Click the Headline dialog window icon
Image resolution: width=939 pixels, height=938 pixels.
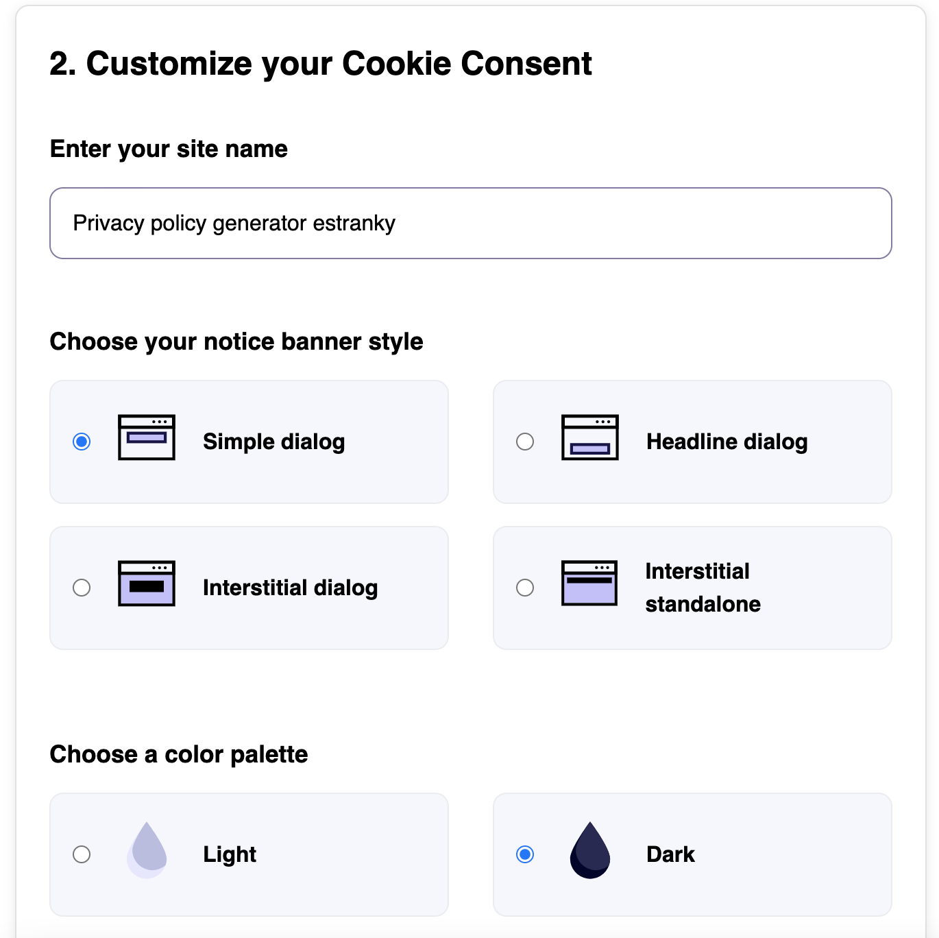(589, 437)
